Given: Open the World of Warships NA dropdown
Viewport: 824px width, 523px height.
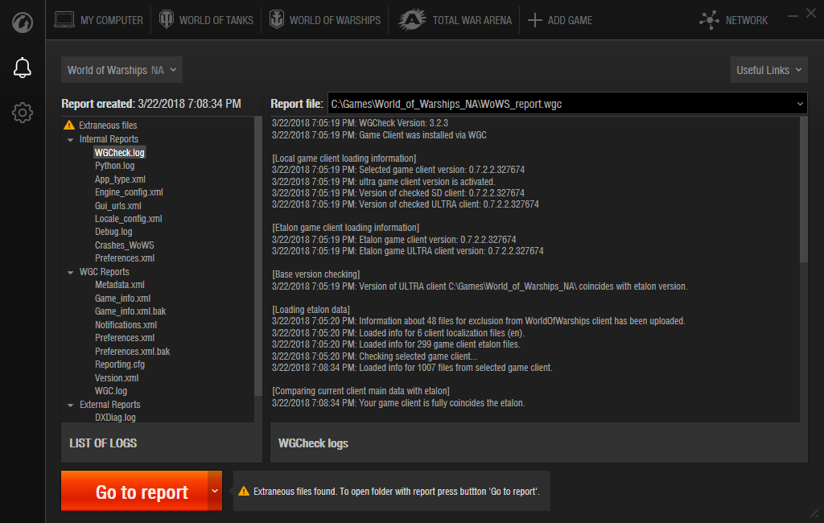Looking at the screenshot, I should point(122,70).
